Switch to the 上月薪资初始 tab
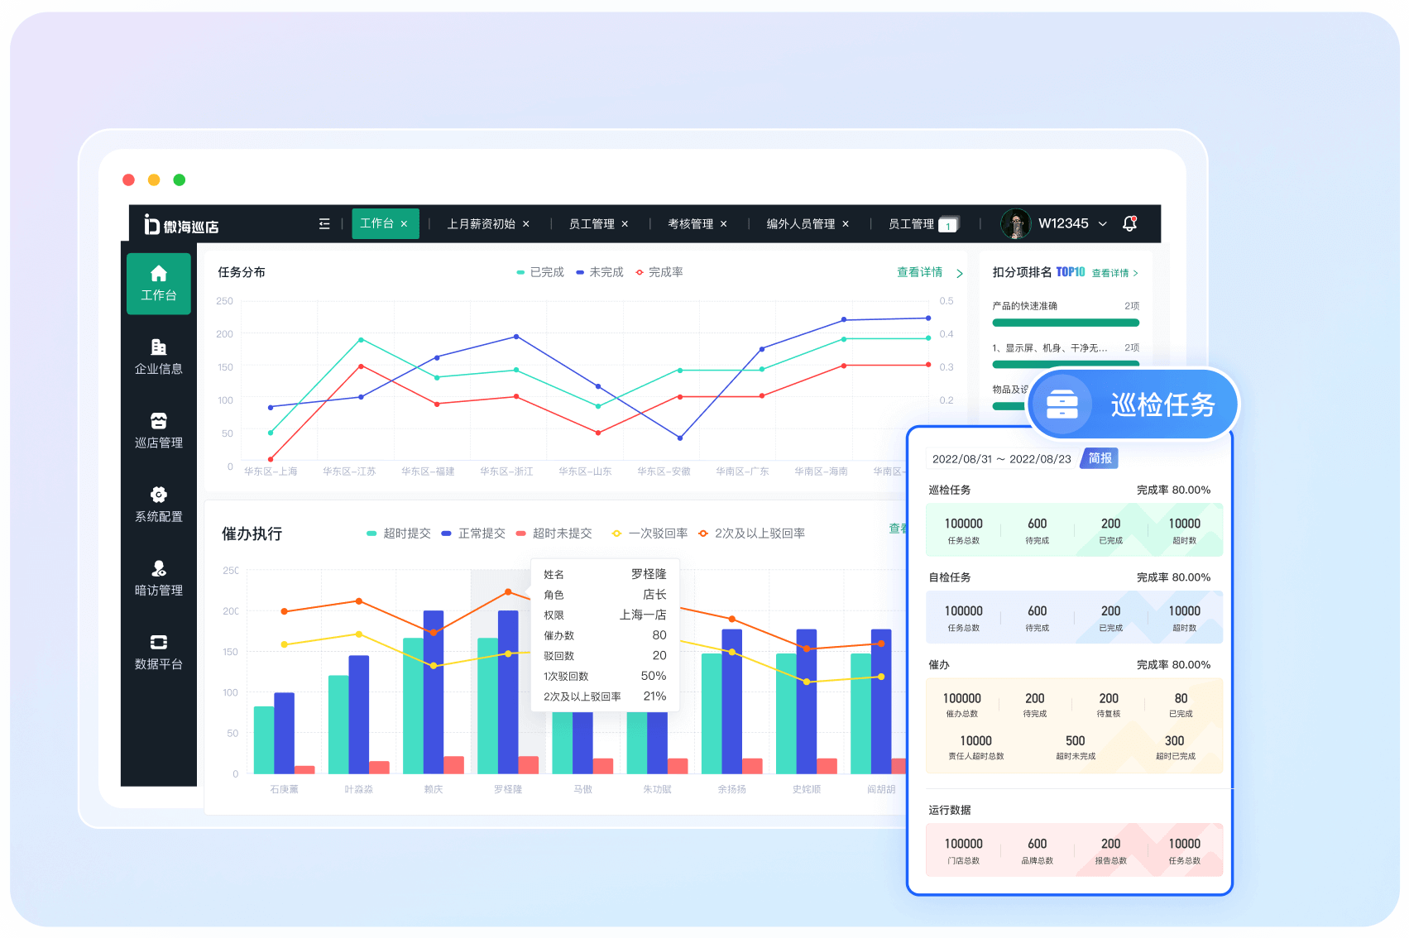The height and width of the screenshot is (938, 1409). 481,224
